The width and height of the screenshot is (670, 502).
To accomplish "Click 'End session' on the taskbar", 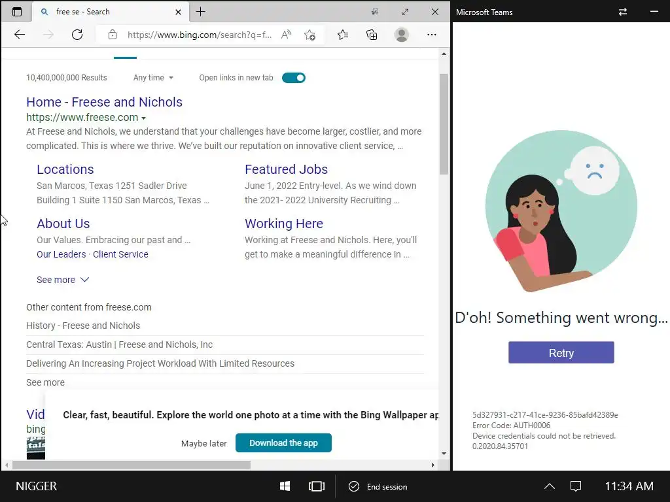I will click(379, 486).
